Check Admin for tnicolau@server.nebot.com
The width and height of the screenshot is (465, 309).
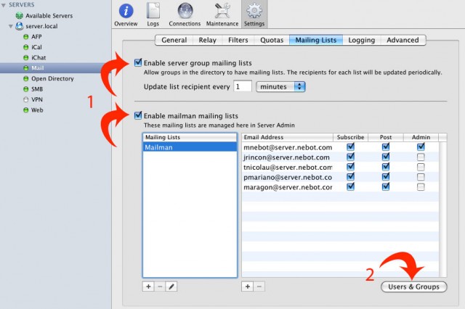[421, 167]
